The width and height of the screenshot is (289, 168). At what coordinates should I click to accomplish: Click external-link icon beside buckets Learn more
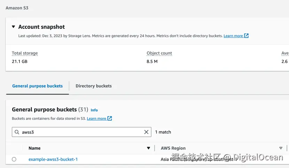110,118
